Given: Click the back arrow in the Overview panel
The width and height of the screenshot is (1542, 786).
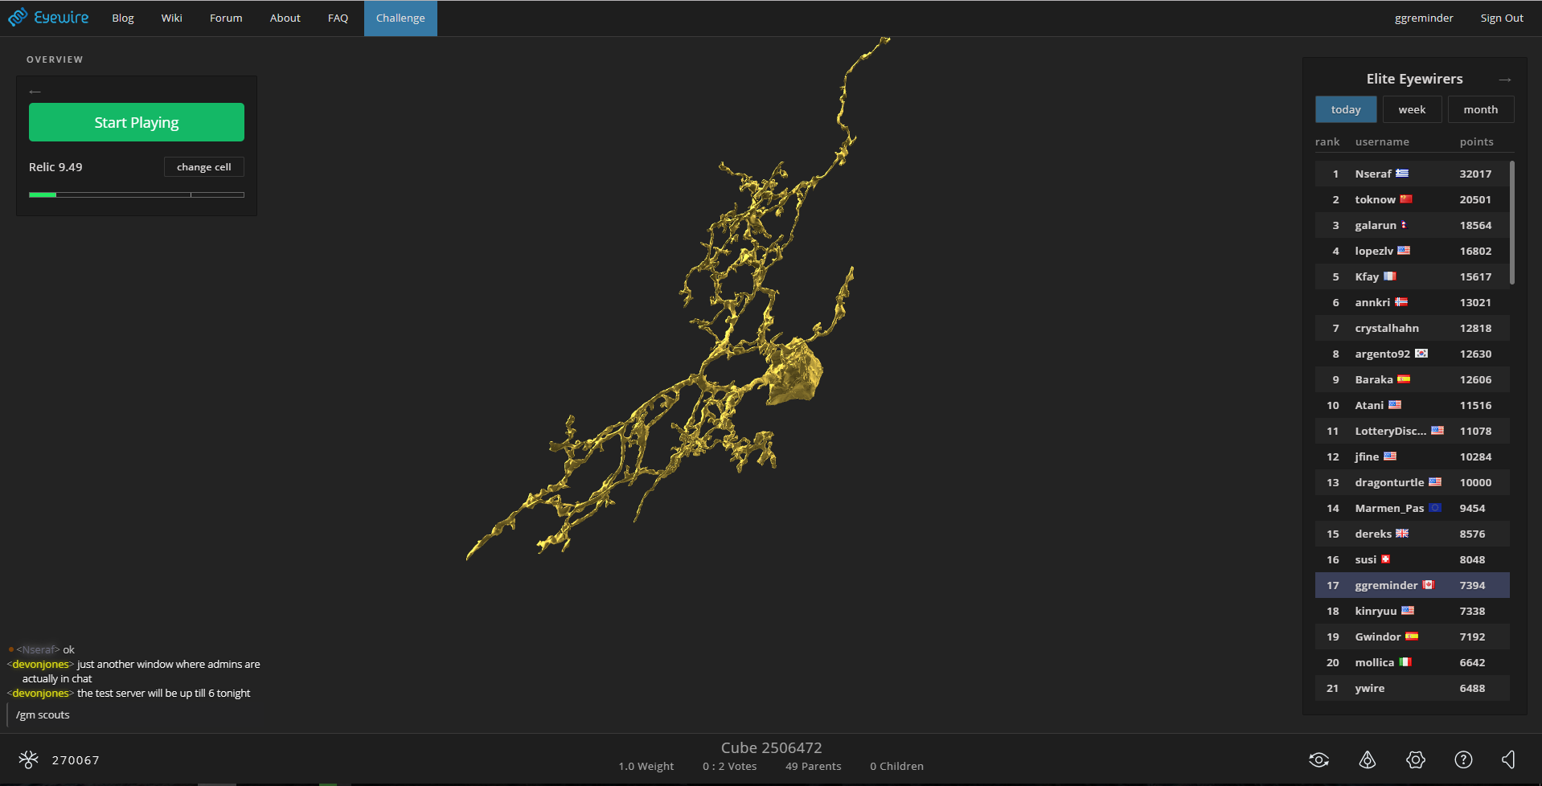Looking at the screenshot, I should click(x=35, y=92).
